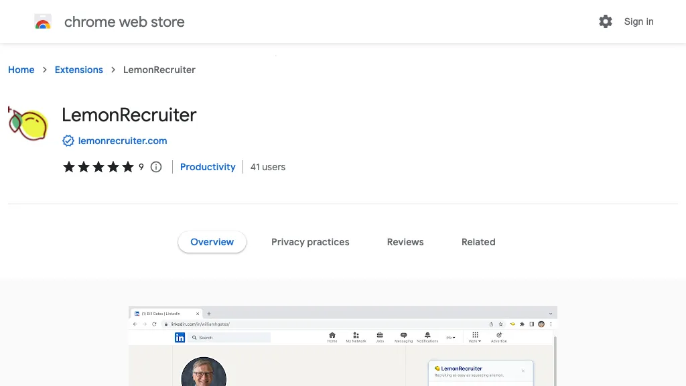Click the Messaging icon in the preview
686x386 pixels.
[403, 336]
